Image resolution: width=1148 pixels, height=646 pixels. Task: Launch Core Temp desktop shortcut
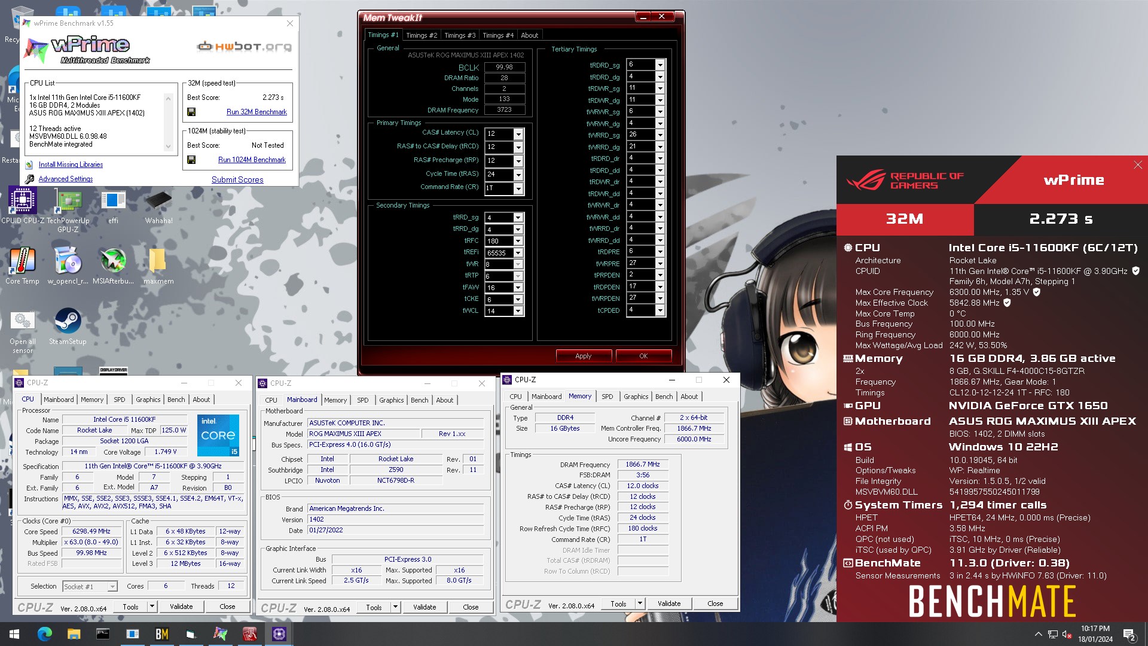23,266
